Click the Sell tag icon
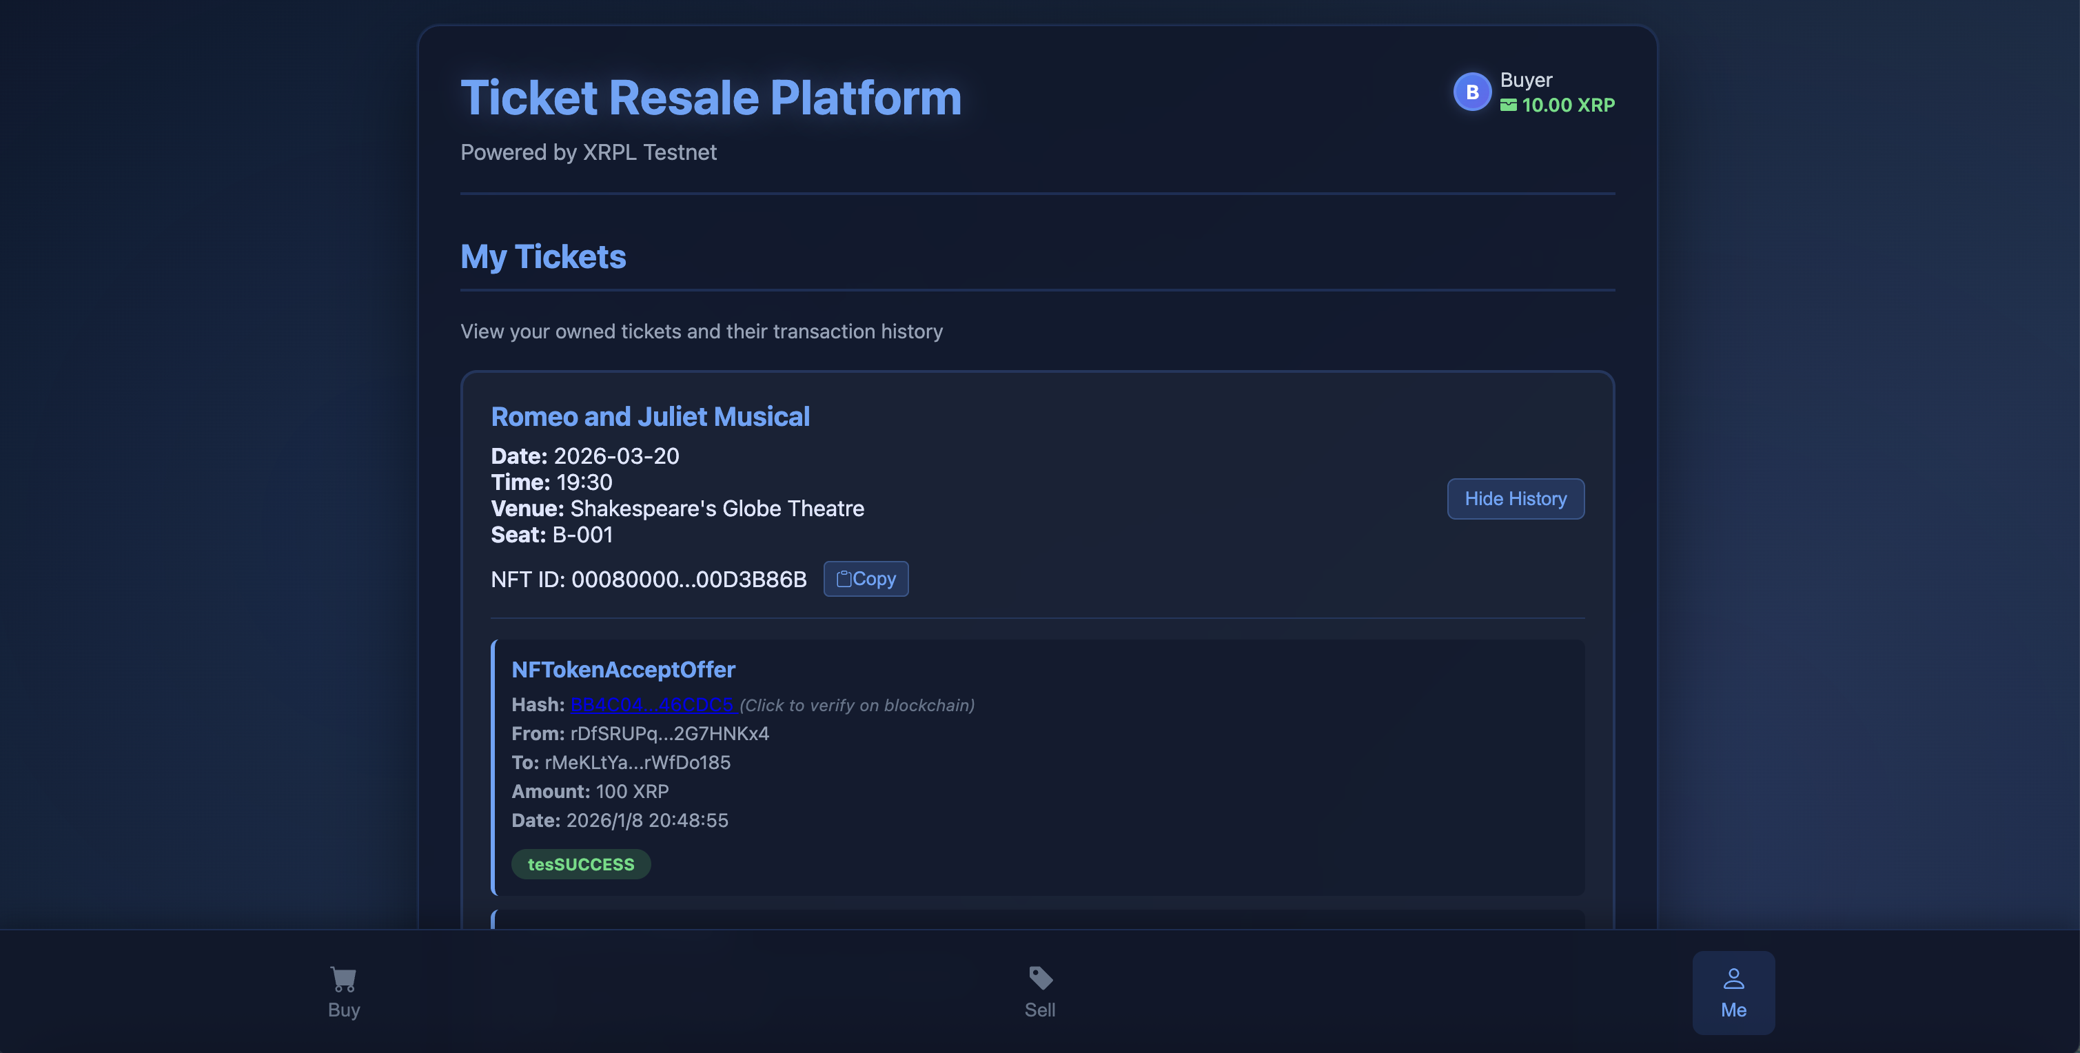This screenshot has width=2080, height=1053. [x=1040, y=978]
